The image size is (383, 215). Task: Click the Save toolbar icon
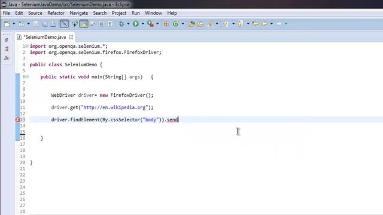[x=36, y=24]
